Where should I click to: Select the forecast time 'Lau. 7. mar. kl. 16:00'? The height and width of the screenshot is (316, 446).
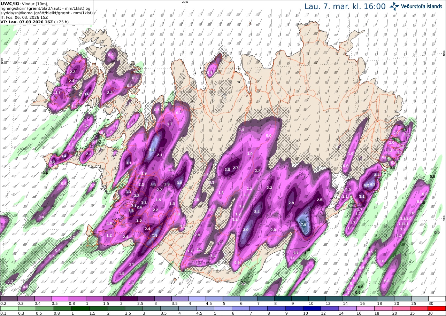[x=345, y=7]
